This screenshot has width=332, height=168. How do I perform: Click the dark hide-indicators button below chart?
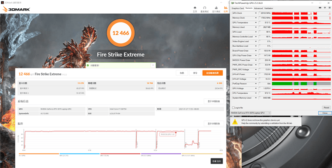click(x=217, y=161)
